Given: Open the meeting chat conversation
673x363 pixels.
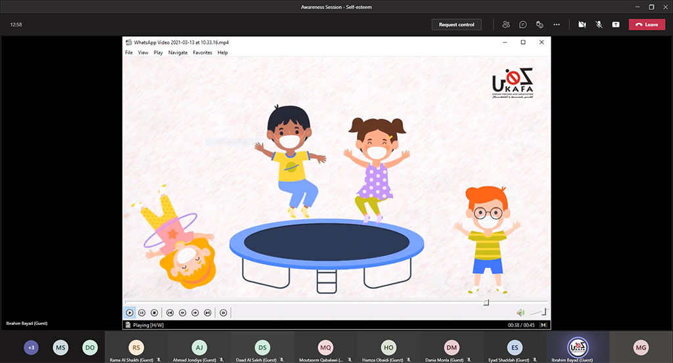Looking at the screenshot, I should (523, 24).
